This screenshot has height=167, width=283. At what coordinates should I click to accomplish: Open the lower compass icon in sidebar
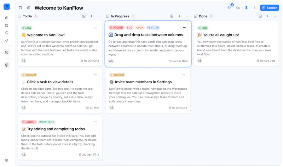[x=7, y=65]
